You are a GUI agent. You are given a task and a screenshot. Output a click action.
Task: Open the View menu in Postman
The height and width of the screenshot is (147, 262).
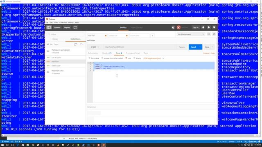(x=56, y=22)
